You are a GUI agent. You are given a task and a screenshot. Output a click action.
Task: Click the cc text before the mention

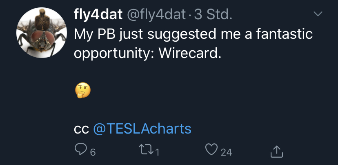81,129
